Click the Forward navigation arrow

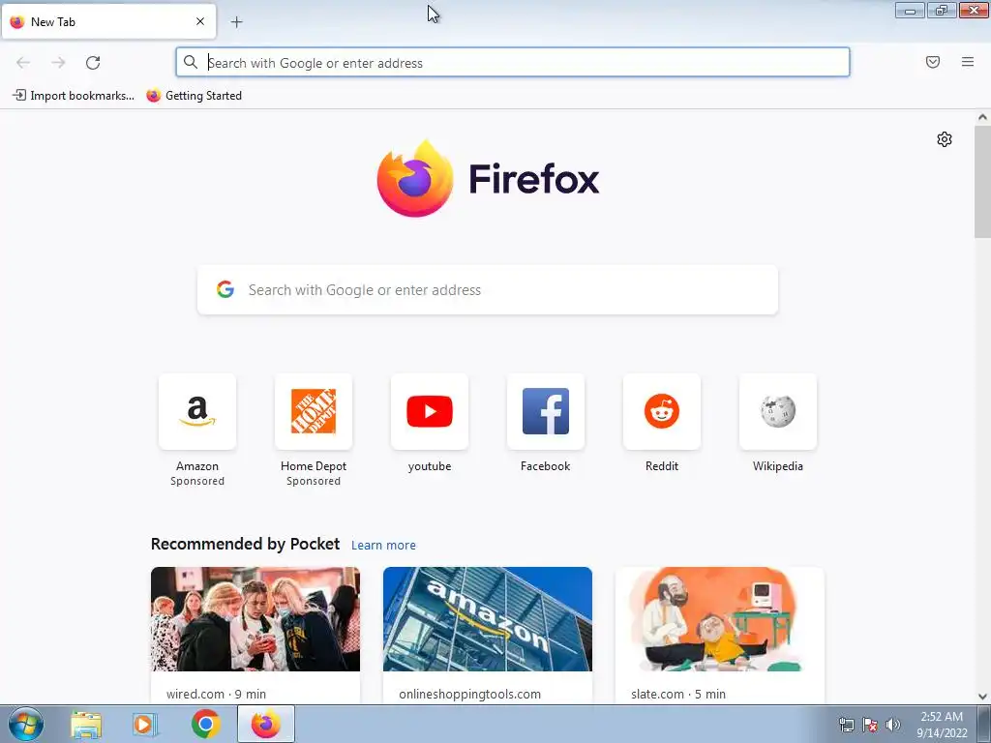[x=58, y=63]
